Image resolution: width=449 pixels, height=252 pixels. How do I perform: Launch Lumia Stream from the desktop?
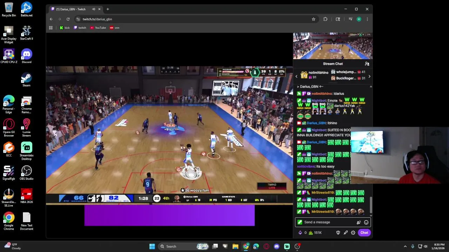coord(26,128)
